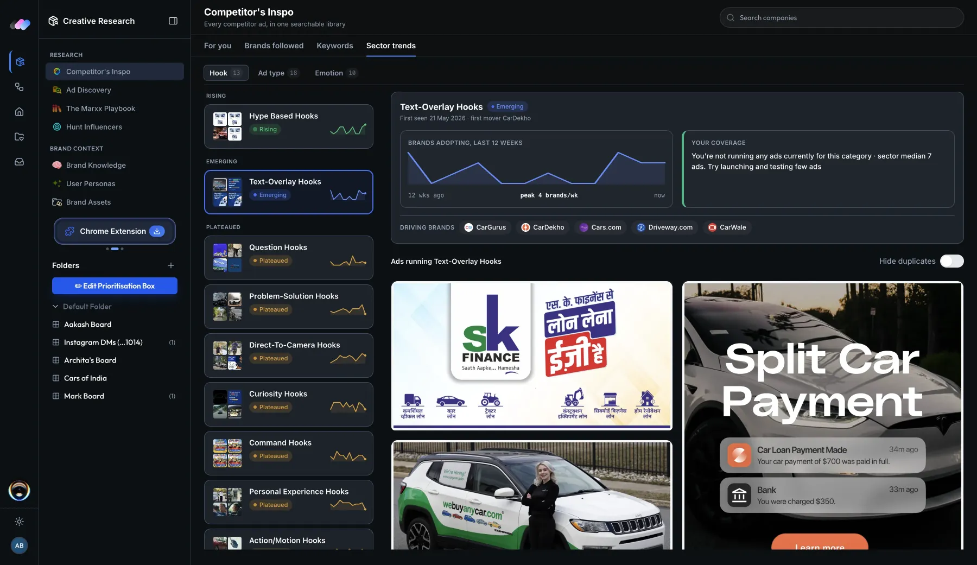Click the Chrome Extension button
The image size is (977, 565).
(x=115, y=231)
